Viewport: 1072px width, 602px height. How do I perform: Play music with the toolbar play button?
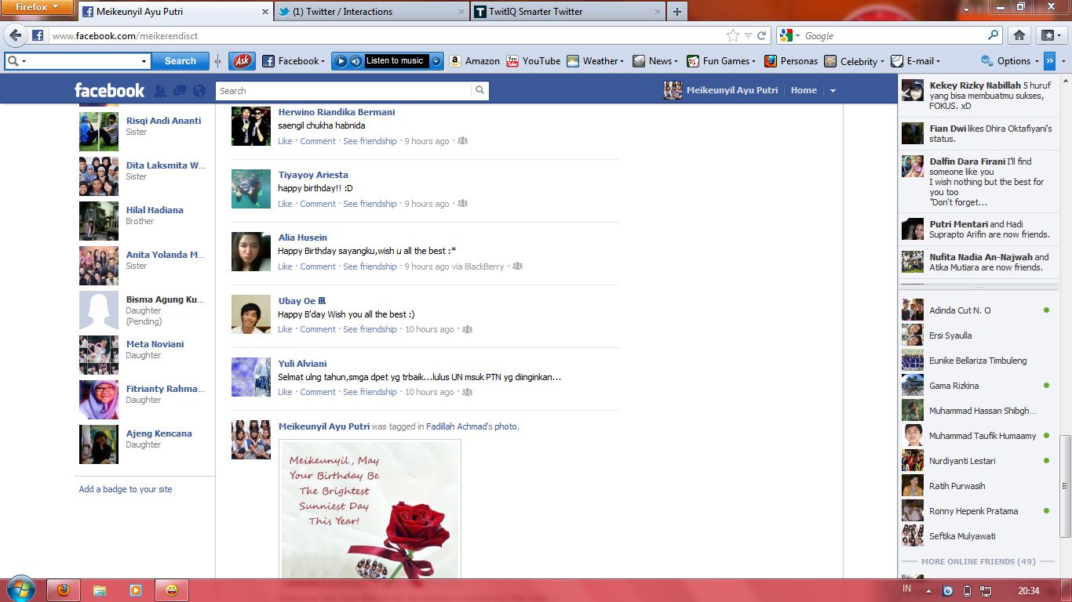click(x=341, y=61)
